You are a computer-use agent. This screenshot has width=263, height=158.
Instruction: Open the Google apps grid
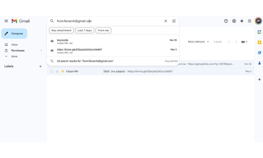point(250,21)
